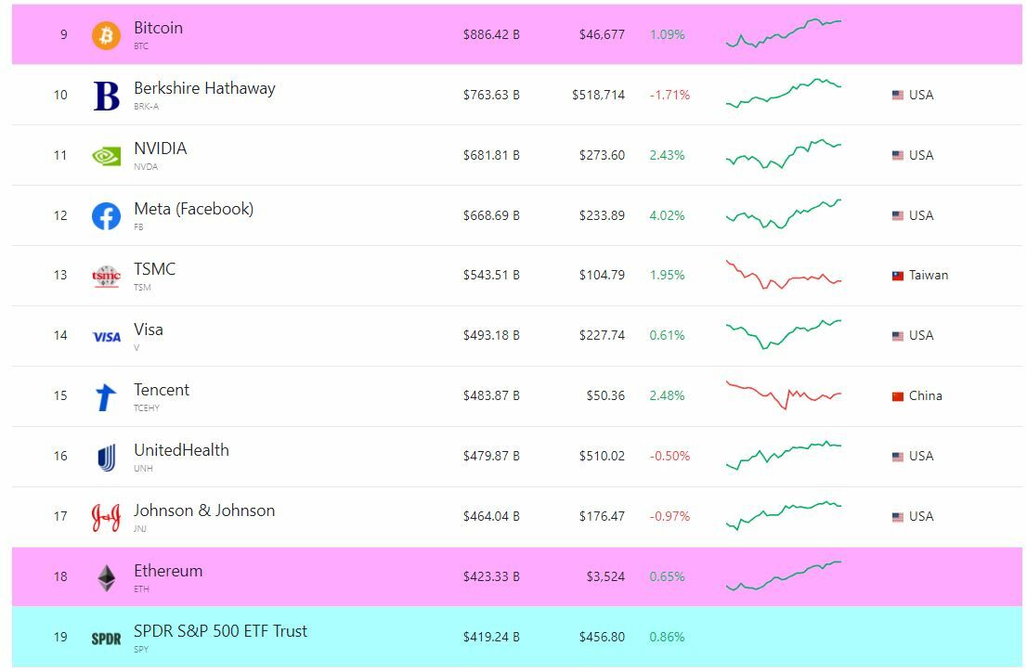
Task: Click the SPDR logo icon
Action: click(x=106, y=639)
